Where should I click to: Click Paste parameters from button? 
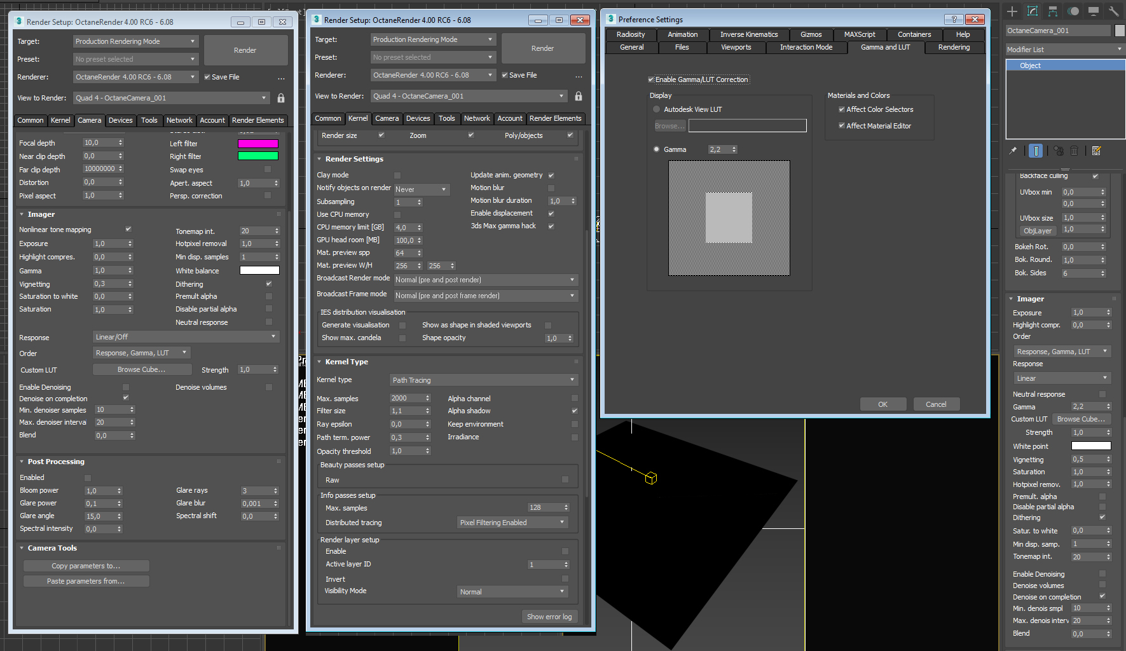(86, 581)
